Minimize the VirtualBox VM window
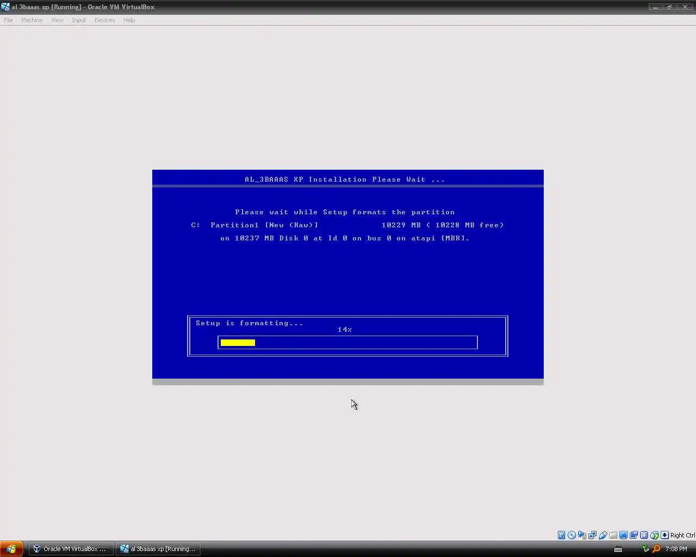 (x=655, y=7)
